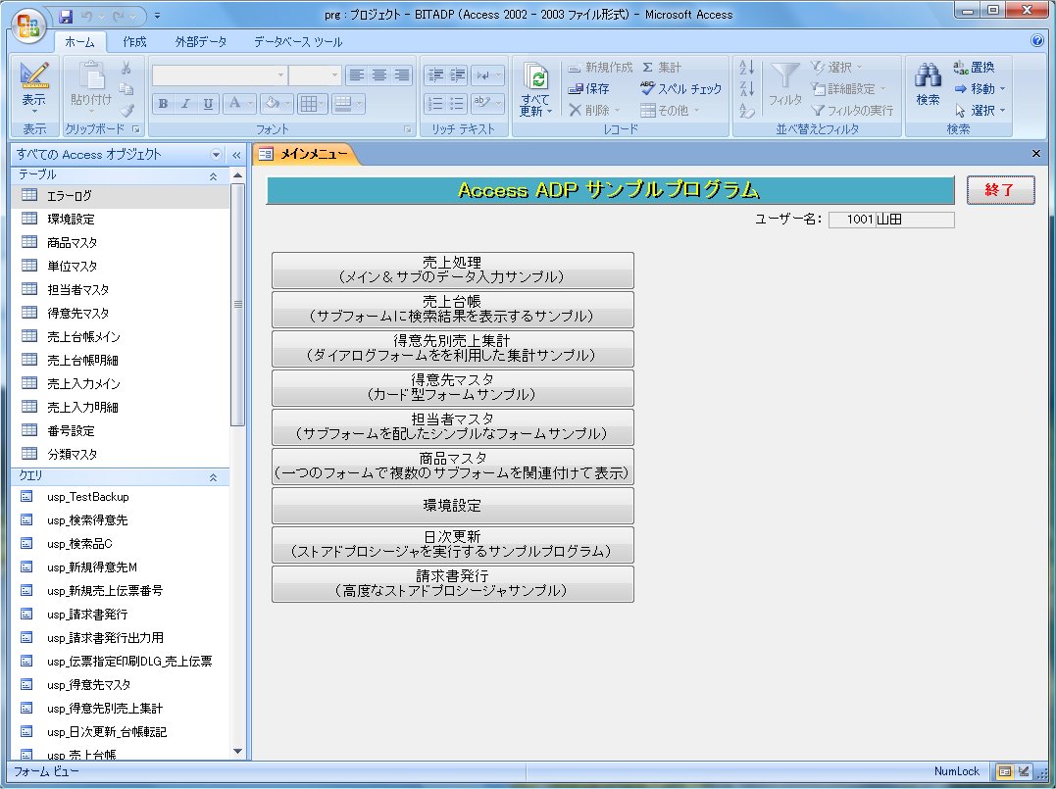
Task: Collapse the テーブル group
Action: (x=213, y=176)
